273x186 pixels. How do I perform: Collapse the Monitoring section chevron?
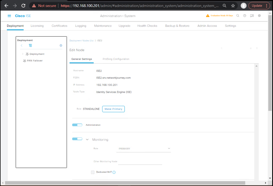point(87,139)
